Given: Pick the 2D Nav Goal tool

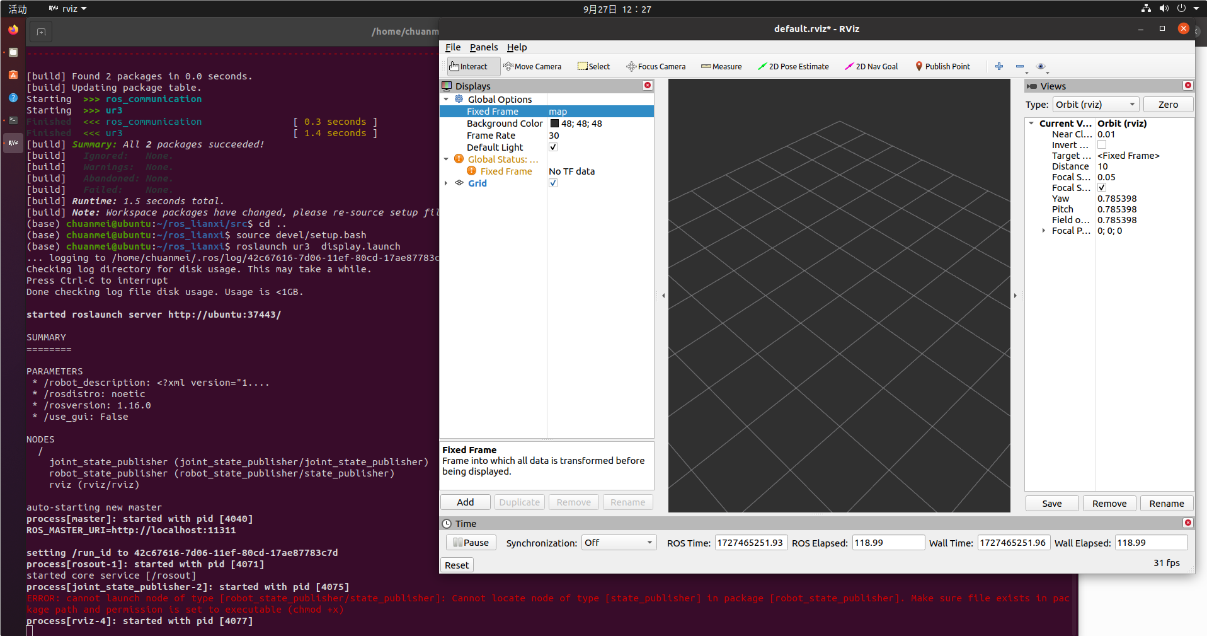Looking at the screenshot, I should click(871, 66).
